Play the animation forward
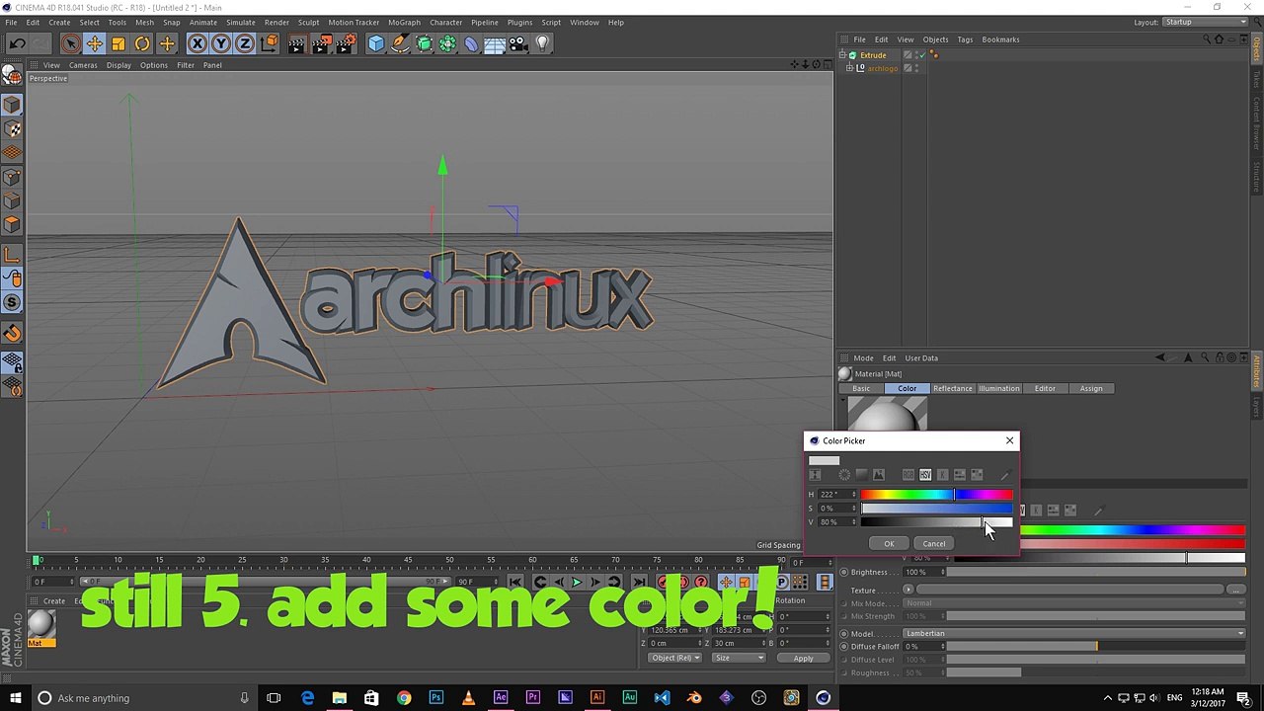 click(x=577, y=583)
